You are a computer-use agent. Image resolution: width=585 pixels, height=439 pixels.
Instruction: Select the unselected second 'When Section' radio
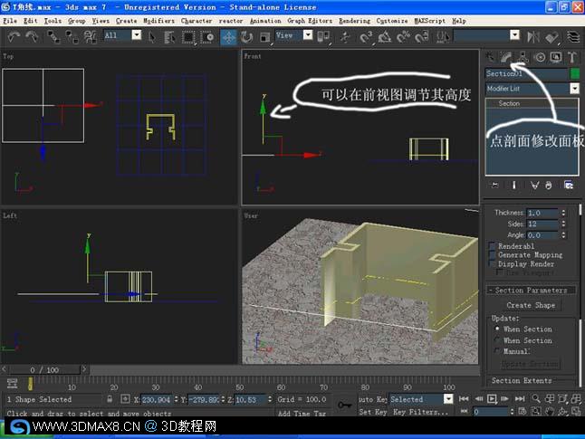pos(496,340)
